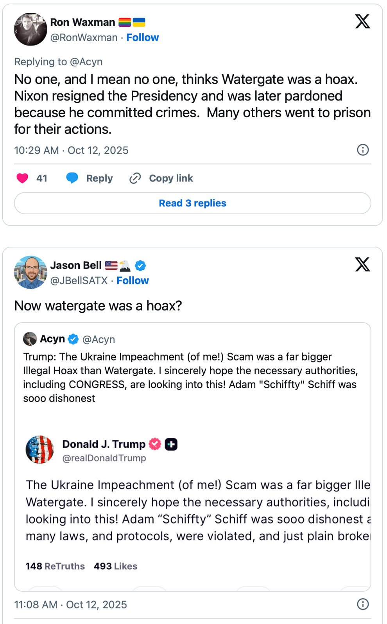Click the X logo on Ron Waxman's tweet
The height and width of the screenshot is (624, 387).
[x=362, y=22]
